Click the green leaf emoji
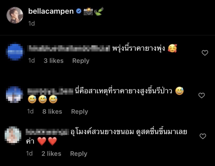This screenshot has width=215, height=166. (99, 11)
